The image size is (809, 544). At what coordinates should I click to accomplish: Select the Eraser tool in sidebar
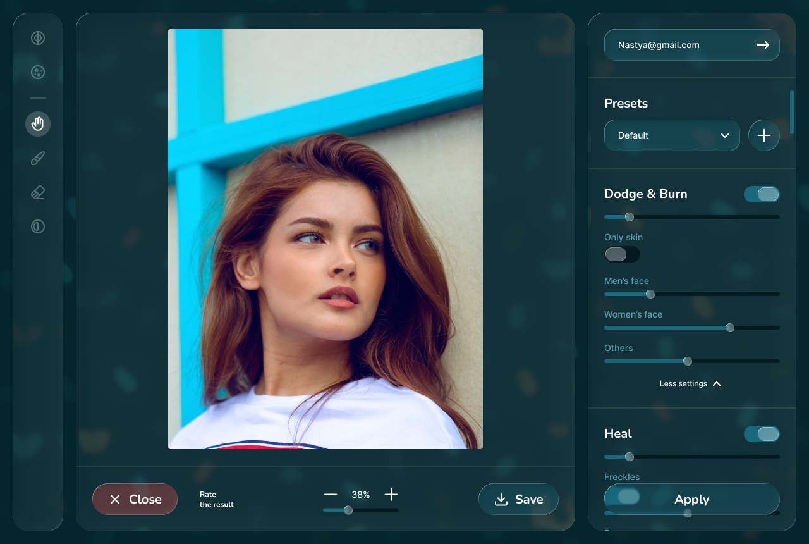pos(38,192)
